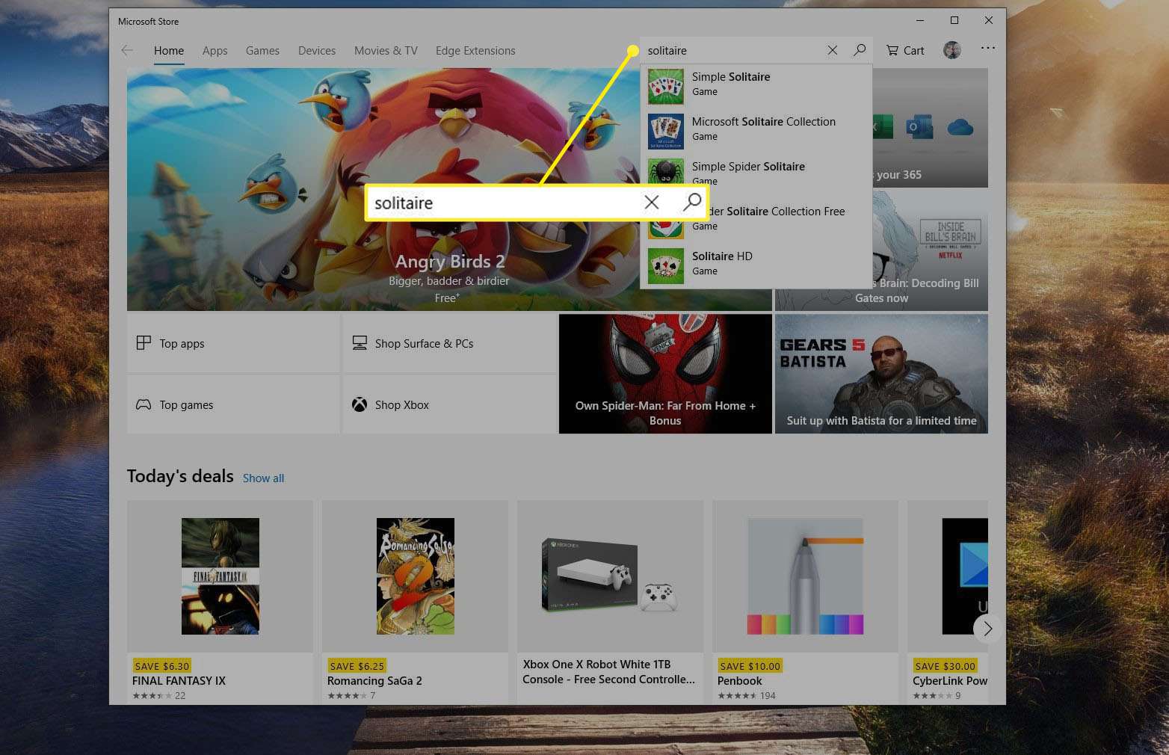Go back with the back arrow

click(127, 50)
